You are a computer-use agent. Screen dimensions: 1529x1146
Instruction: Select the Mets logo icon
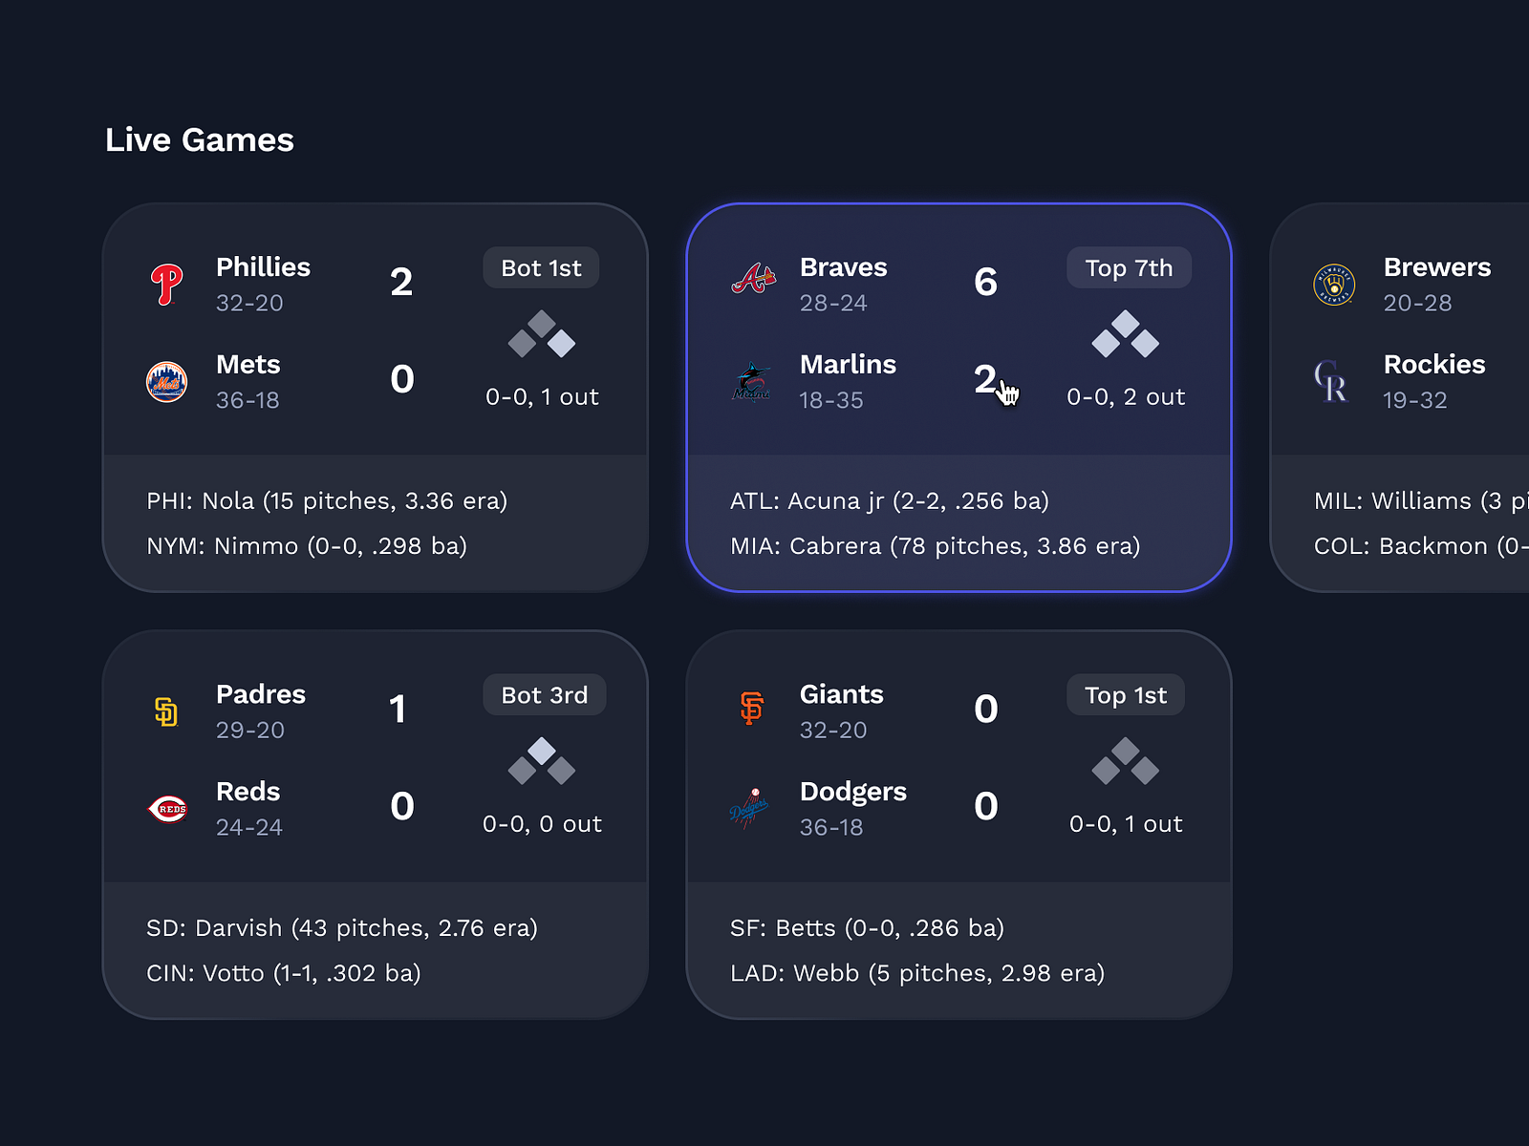click(x=166, y=381)
